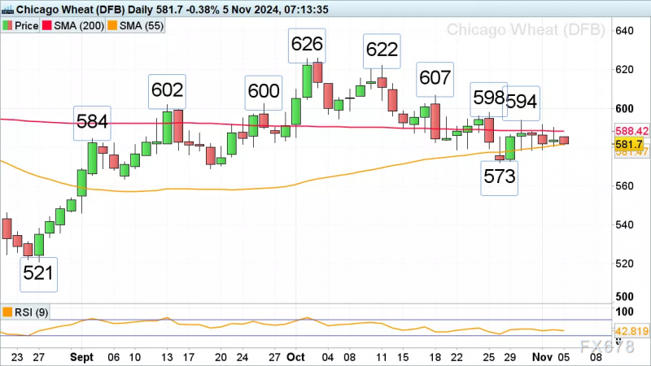Toggle the SMA (200) legend label
This screenshot has height=366, width=651.
79,26
